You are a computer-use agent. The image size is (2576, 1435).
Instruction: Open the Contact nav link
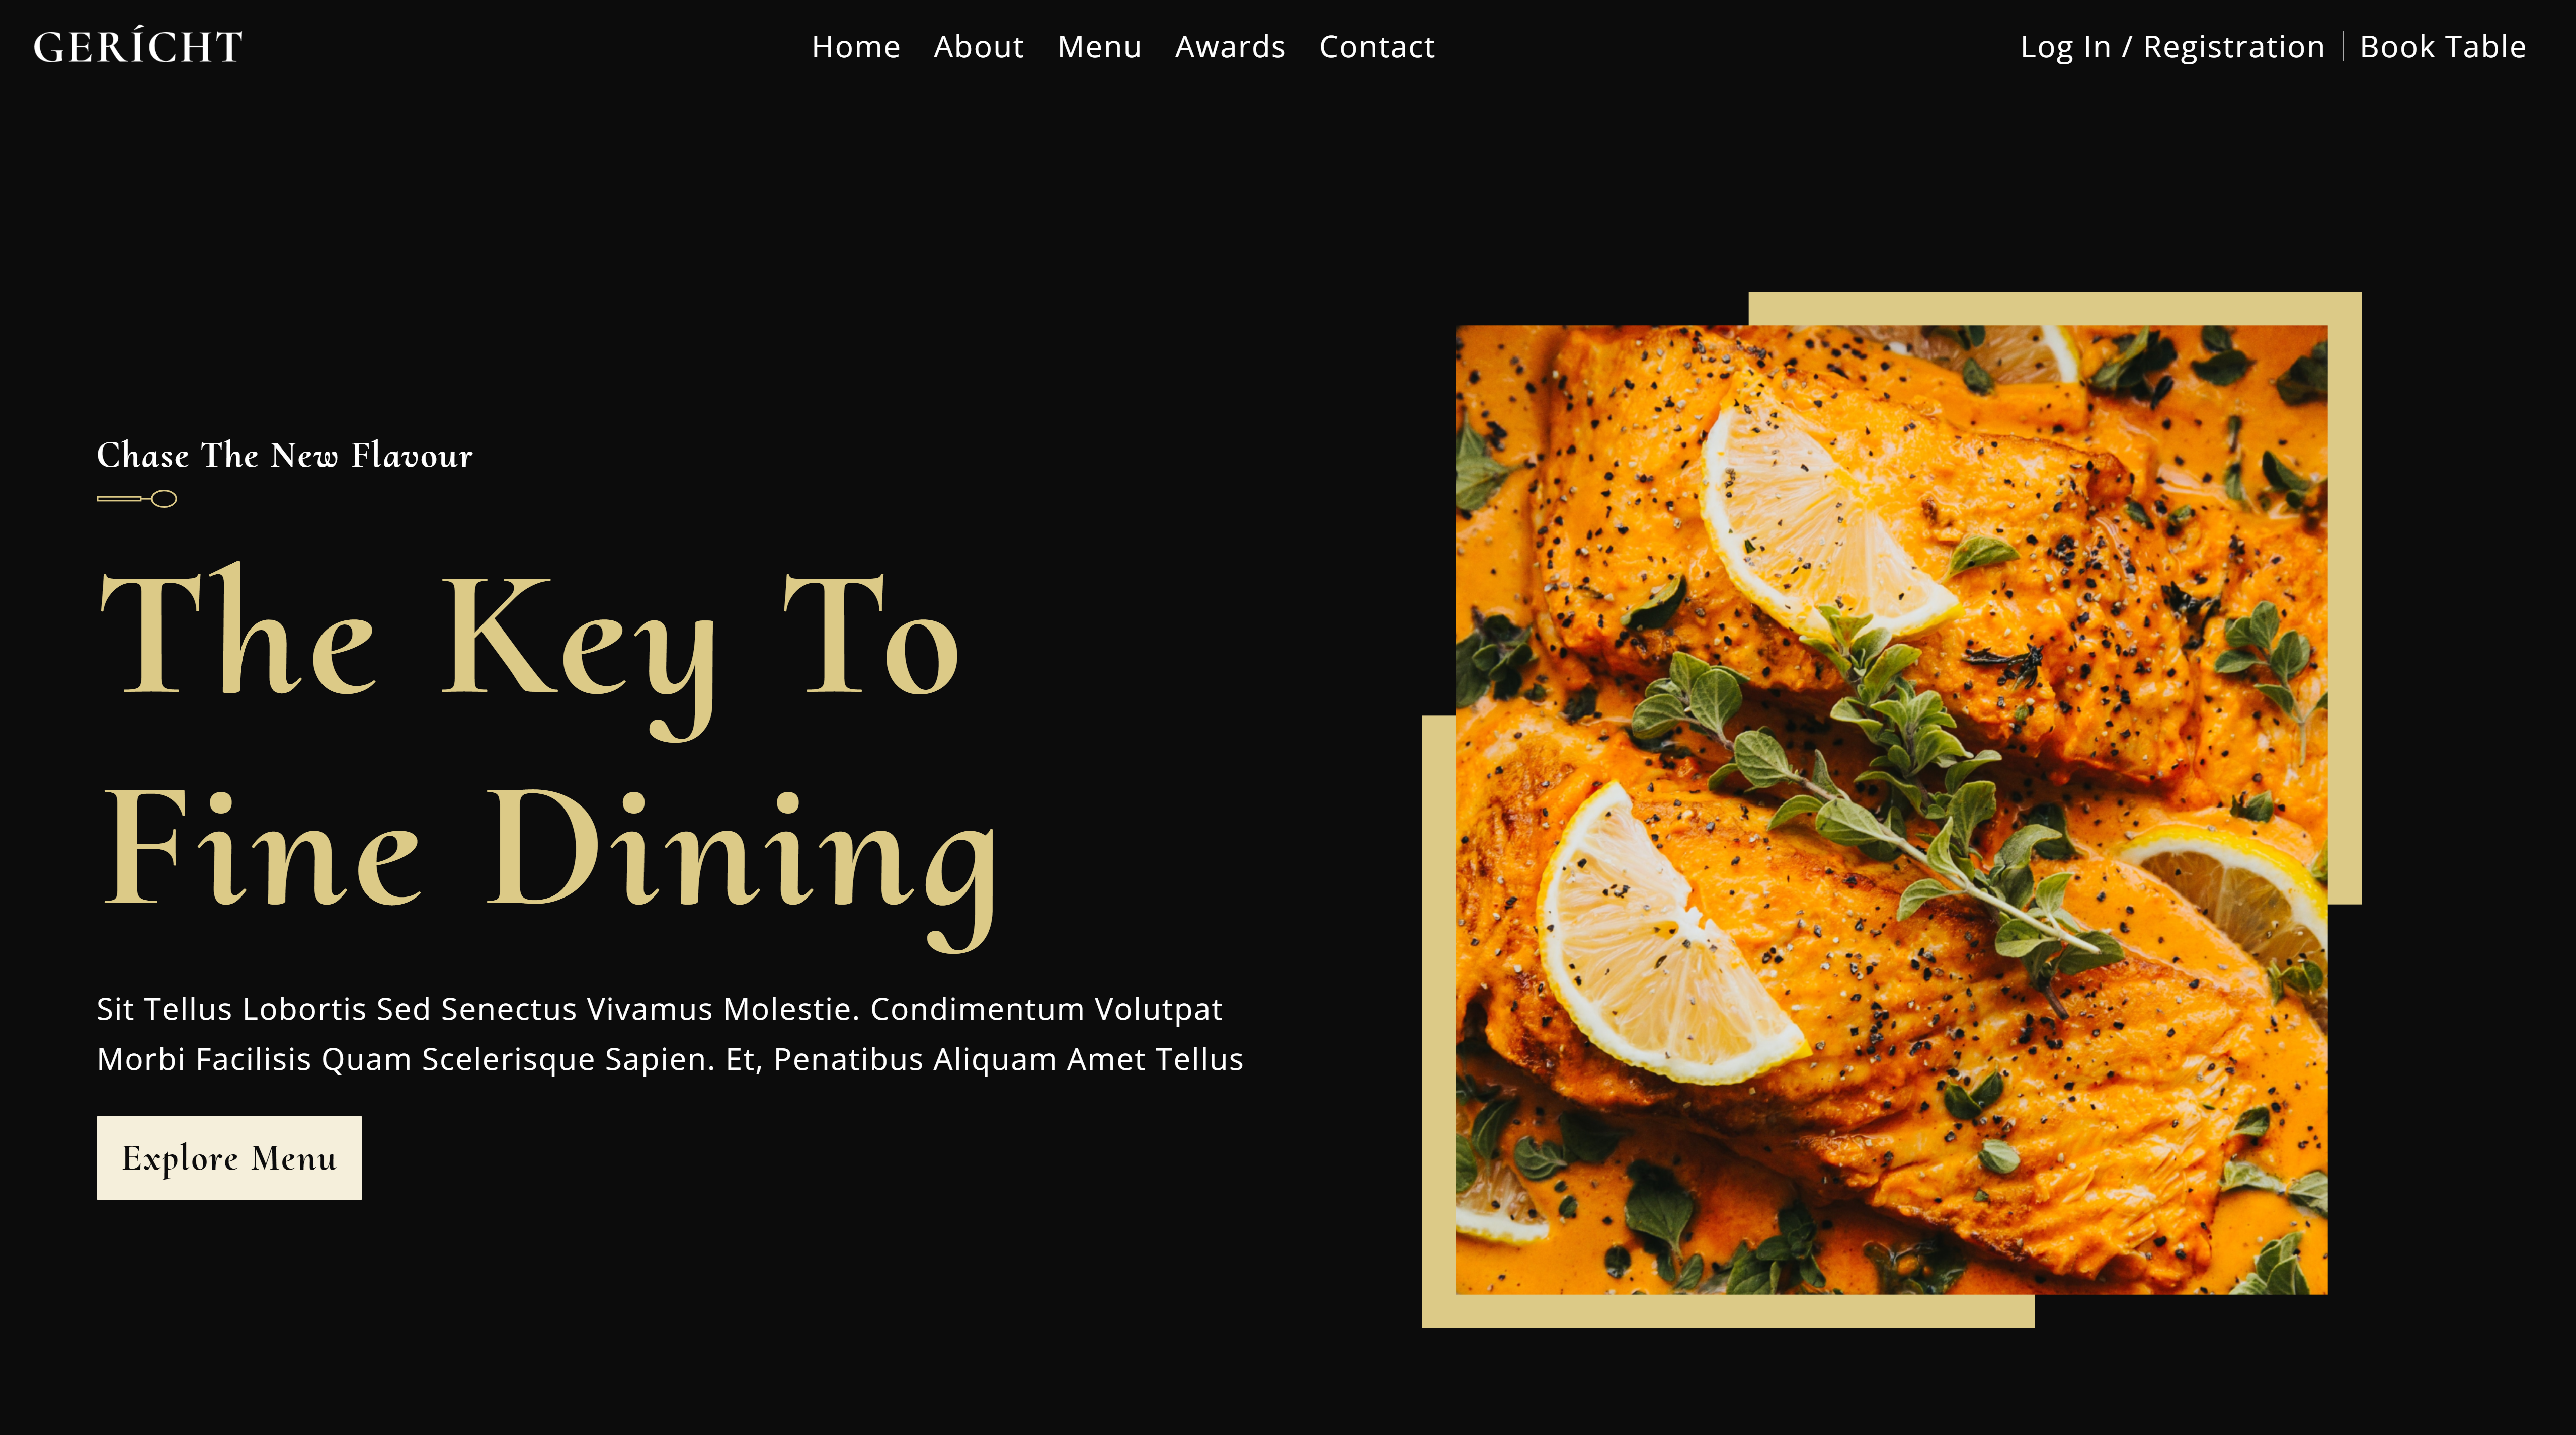tap(1377, 47)
